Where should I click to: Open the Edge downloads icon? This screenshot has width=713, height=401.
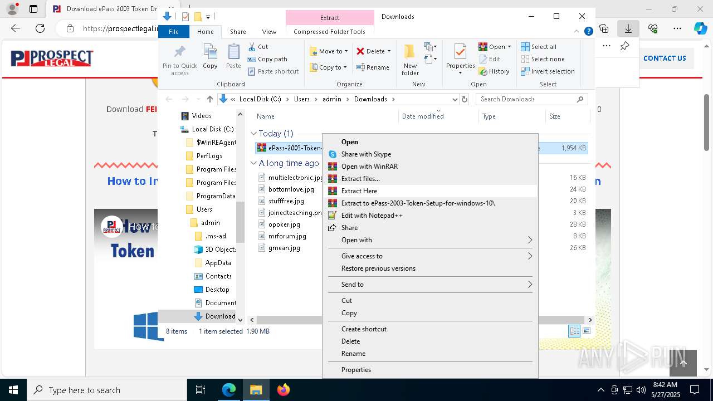pyautogui.click(x=628, y=28)
